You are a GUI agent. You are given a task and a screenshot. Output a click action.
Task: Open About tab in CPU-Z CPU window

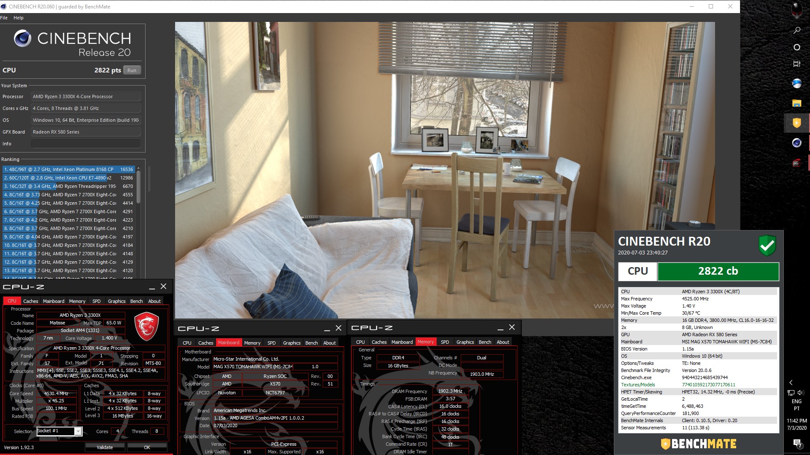coord(154,301)
